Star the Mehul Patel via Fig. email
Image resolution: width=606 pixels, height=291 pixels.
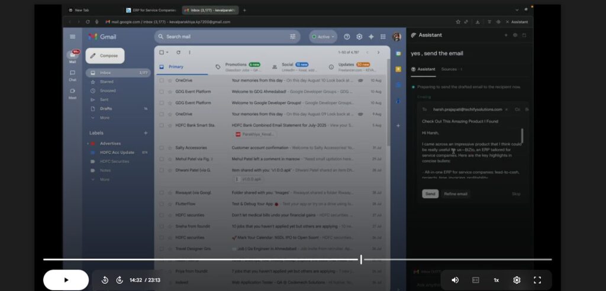point(170,159)
